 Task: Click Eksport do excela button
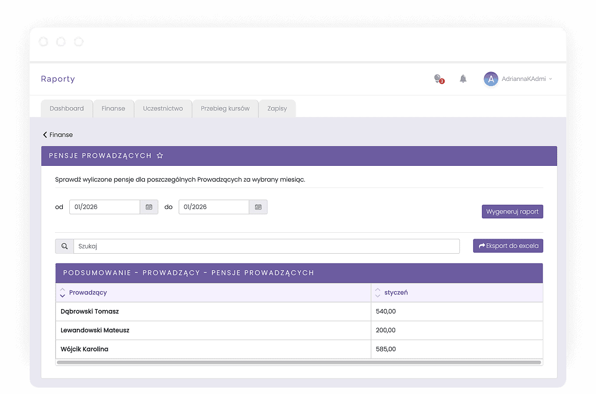(x=508, y=246)
